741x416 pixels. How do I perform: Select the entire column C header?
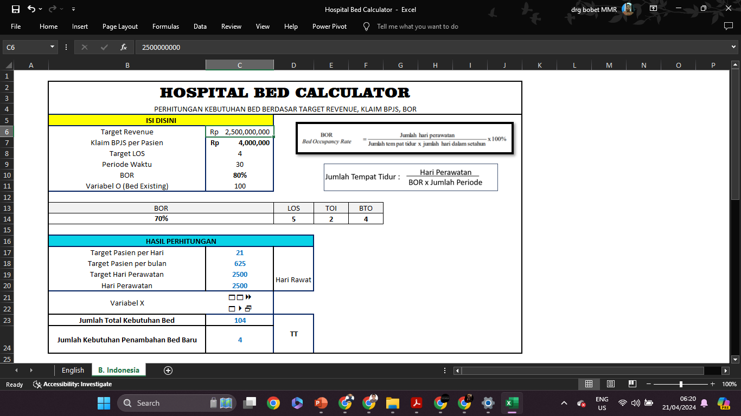240,65
